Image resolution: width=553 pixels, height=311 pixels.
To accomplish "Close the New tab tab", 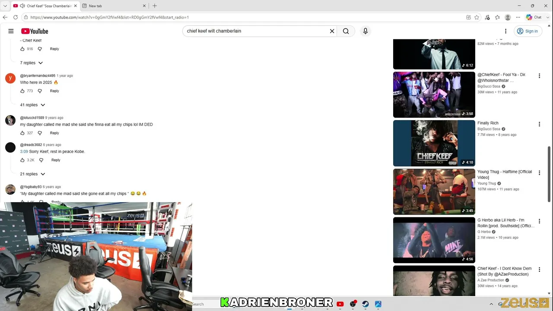I will [144, 6].
